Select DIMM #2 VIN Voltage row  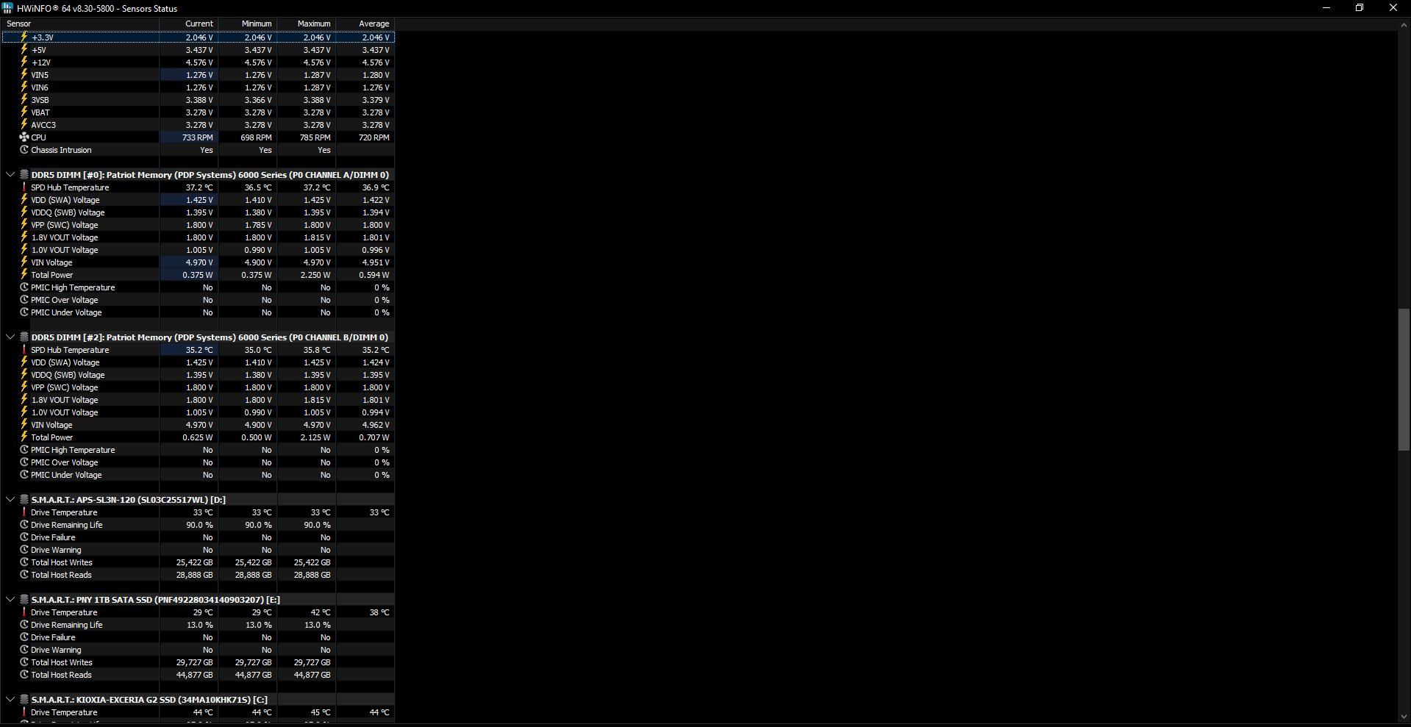(198, 425)
